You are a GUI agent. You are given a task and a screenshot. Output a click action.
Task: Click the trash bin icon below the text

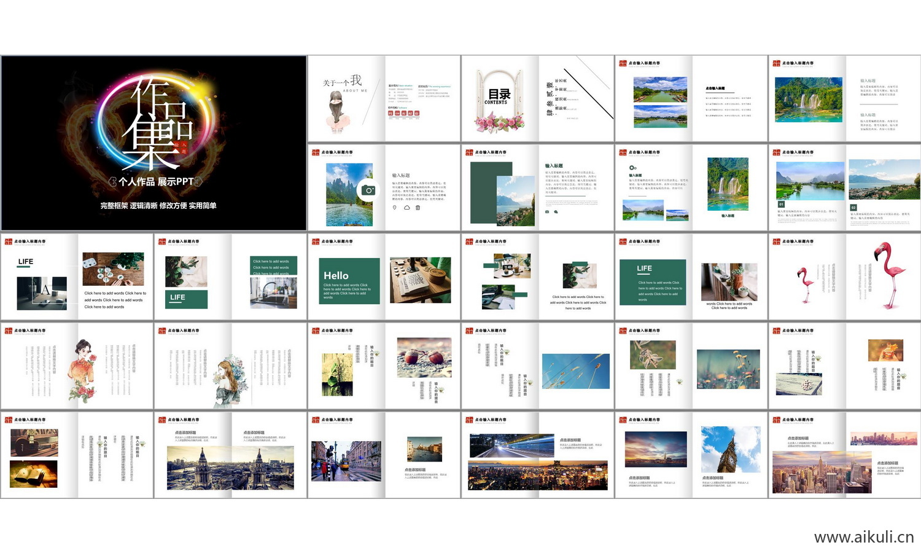coord(418,208)
